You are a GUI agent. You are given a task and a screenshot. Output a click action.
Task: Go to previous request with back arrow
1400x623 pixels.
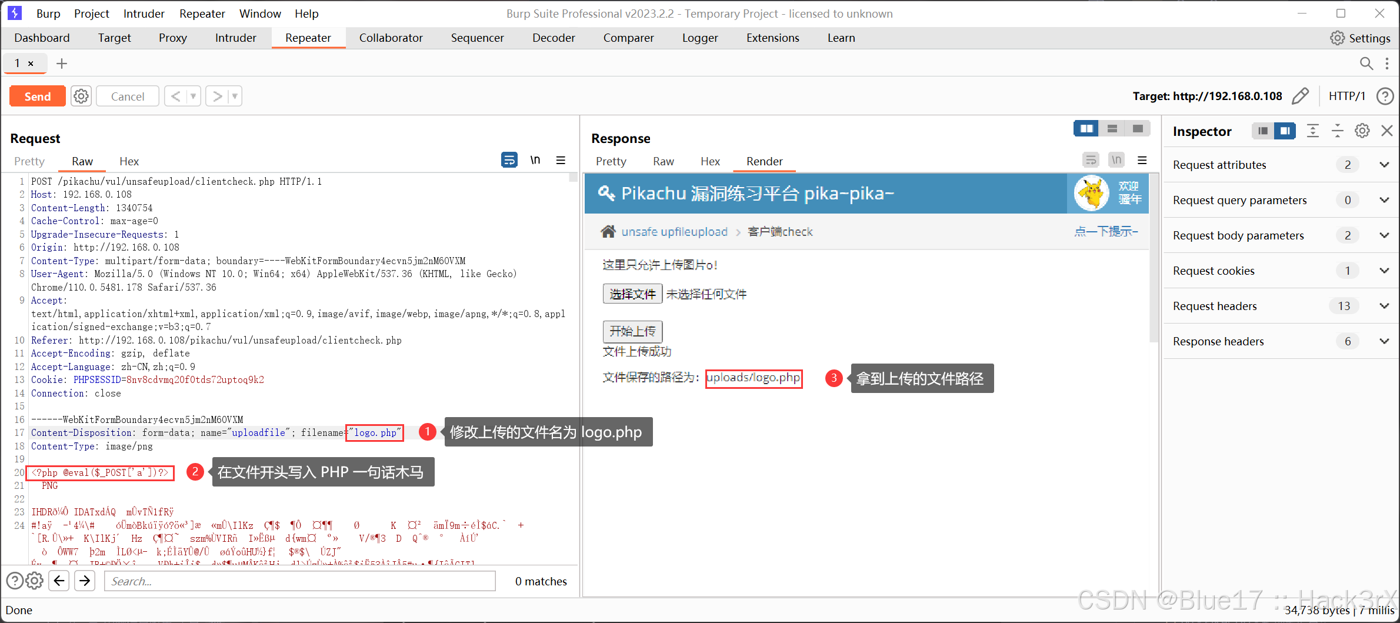(175, 96)
